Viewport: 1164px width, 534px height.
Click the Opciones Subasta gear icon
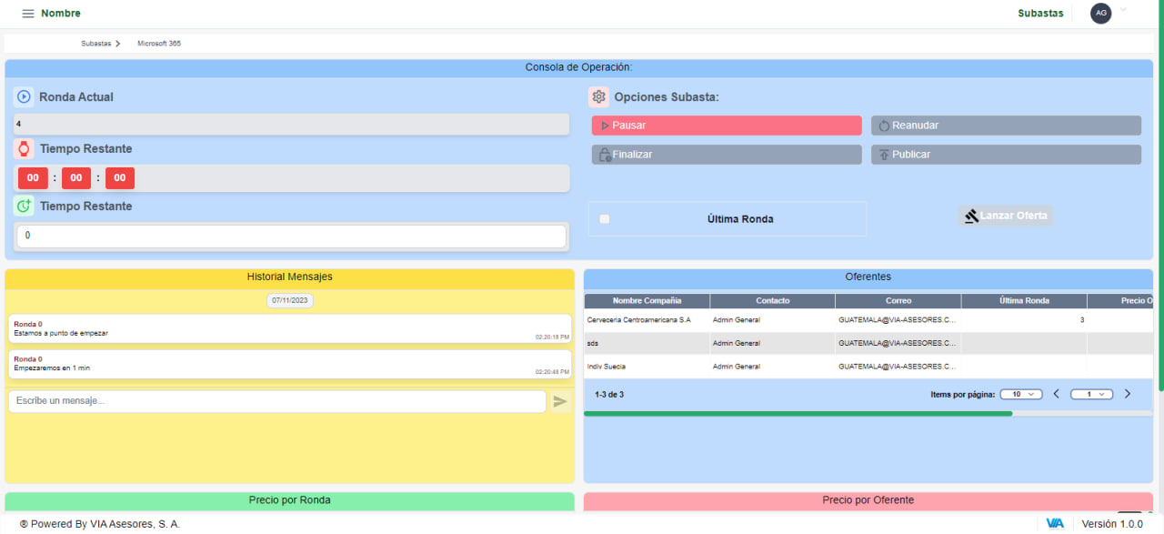click(x=598, y=96)
